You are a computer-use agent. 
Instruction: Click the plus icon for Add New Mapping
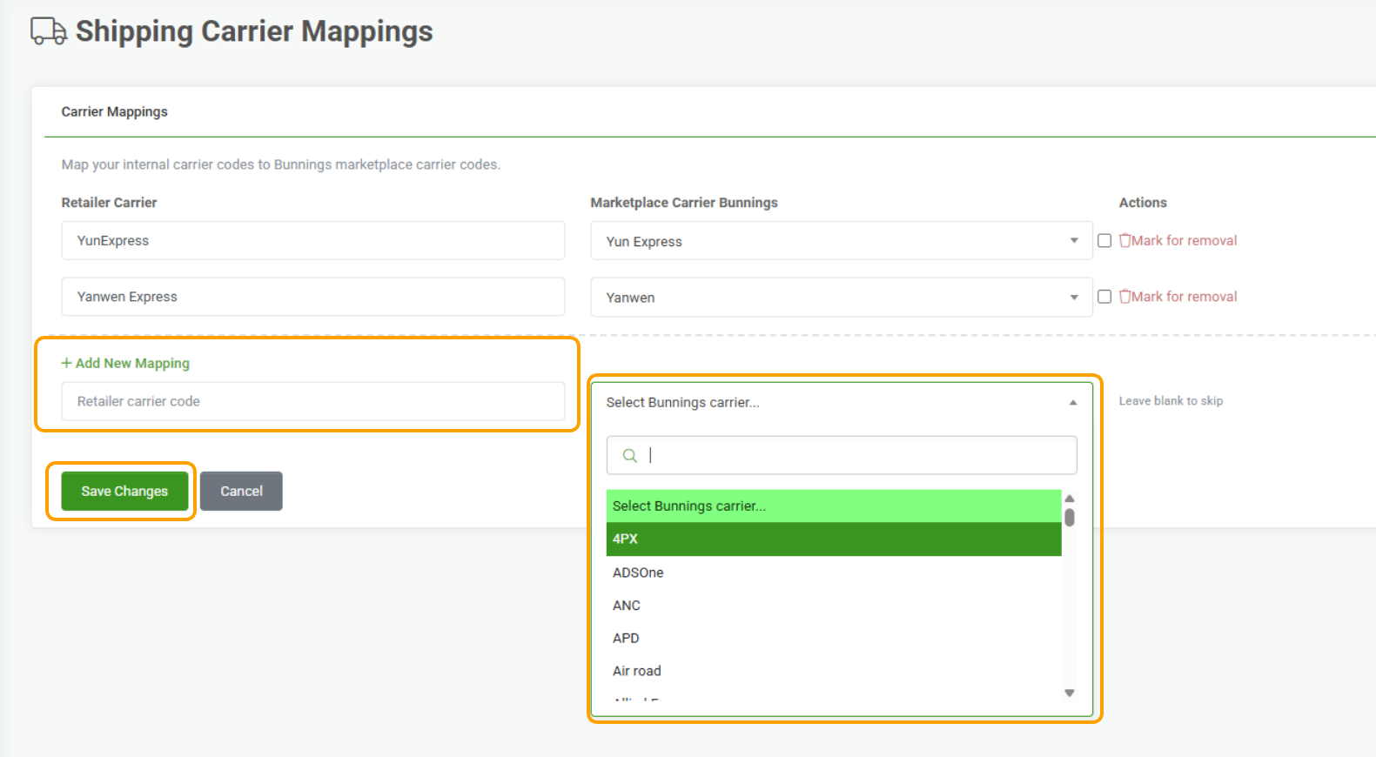[x=66, y=363]
